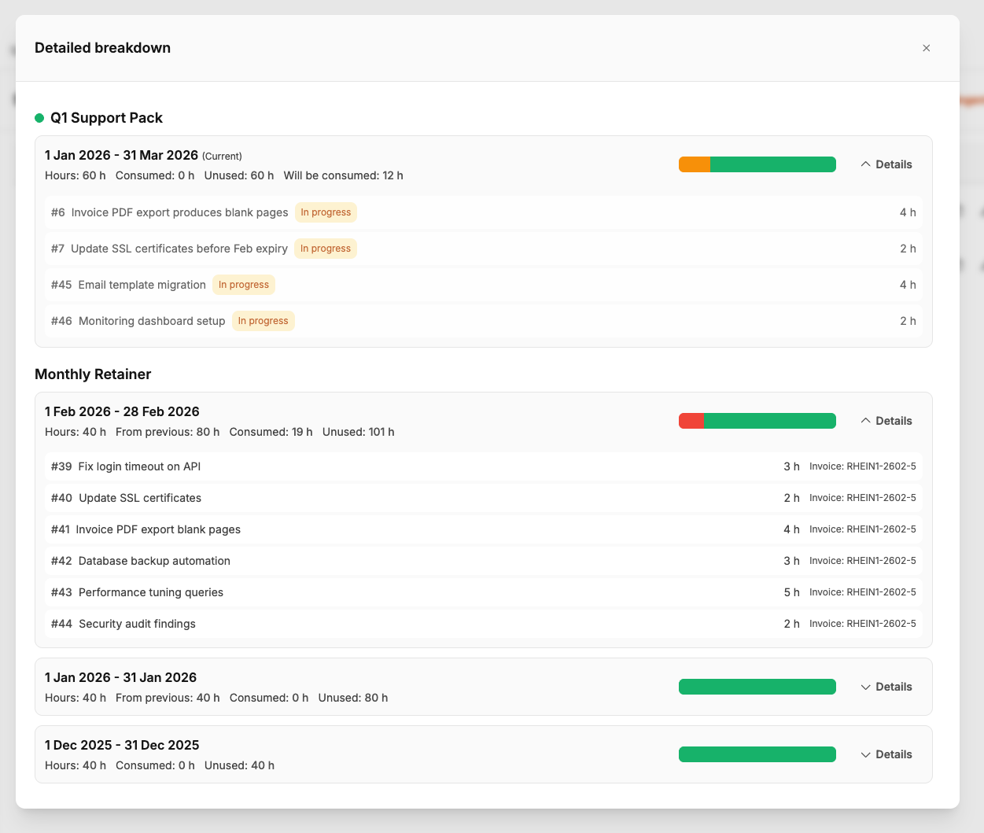Click In progress badge on Email template migration
The width and height of the screenshot is (984, 833).
coord(243,285)
